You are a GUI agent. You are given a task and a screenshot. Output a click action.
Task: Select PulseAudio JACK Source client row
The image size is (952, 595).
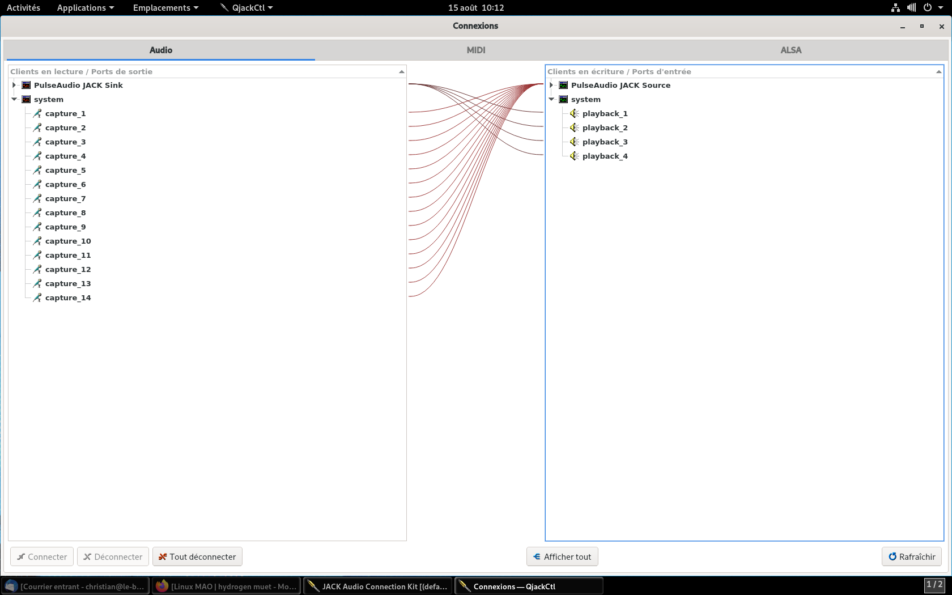pos(620,85)
